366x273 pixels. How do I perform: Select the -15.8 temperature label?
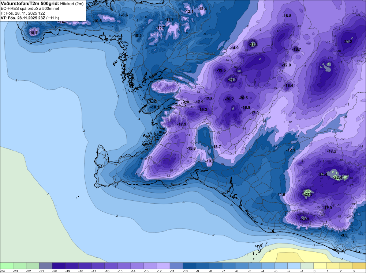tap(191, 148)
